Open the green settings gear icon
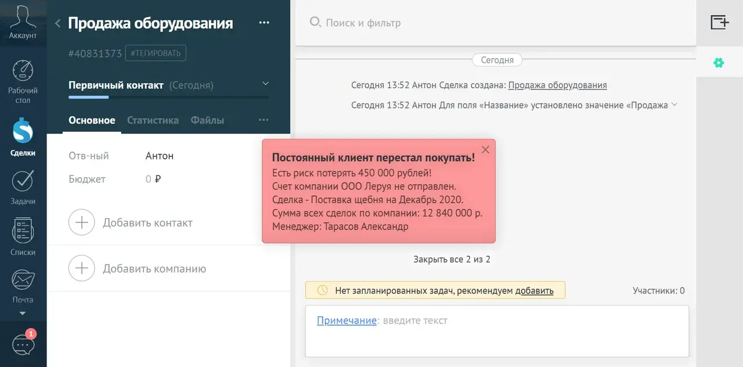 pyautogui.click(x=719, y=63)
